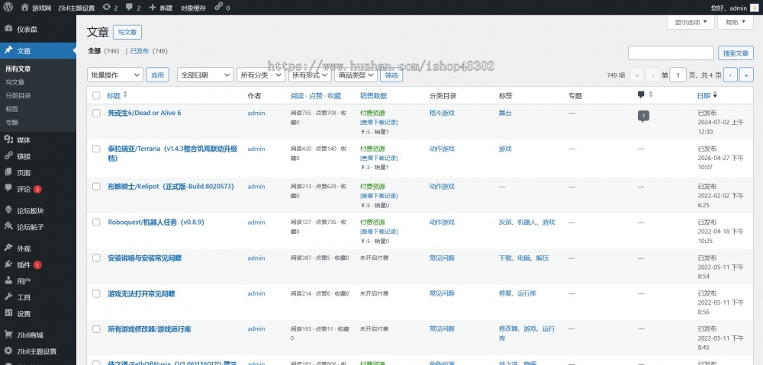Open 所有文章 submenu item
Image resolution: width=763 pixels, height=365 pixels.
tap(18, 69)
